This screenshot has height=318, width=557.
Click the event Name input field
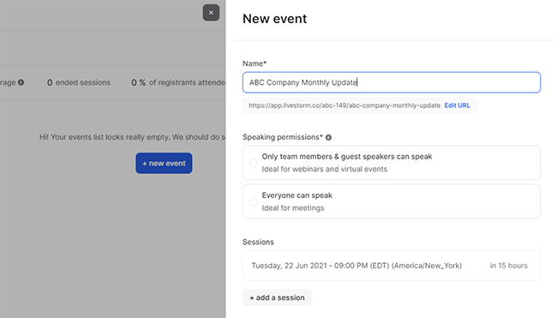(392, 82)
